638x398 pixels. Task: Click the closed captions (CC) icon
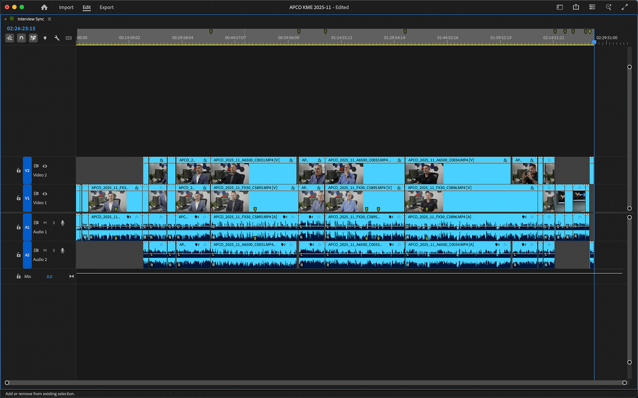[69, 38]
